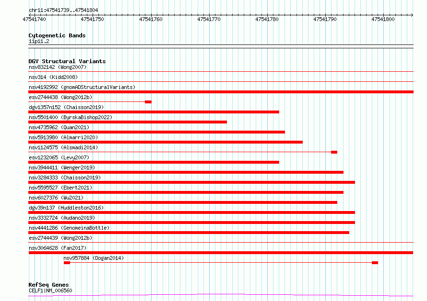427x301 pixels.
Task: Click the small red block of nsv1124575
Action: coord(334,152)
